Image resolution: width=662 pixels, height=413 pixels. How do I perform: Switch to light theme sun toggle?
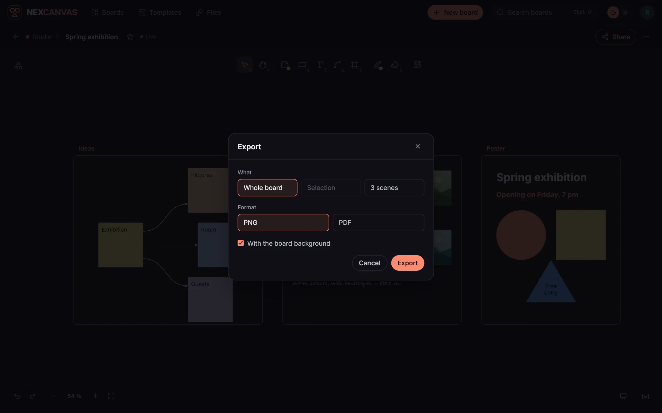click(625, 13)
